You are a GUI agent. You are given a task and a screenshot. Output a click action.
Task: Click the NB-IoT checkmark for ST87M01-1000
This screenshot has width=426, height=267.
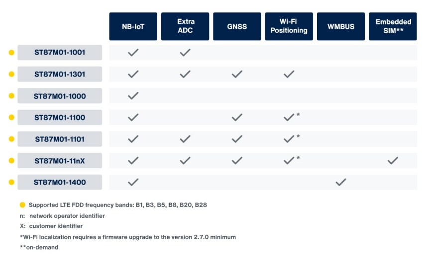[x=133, y=96]
